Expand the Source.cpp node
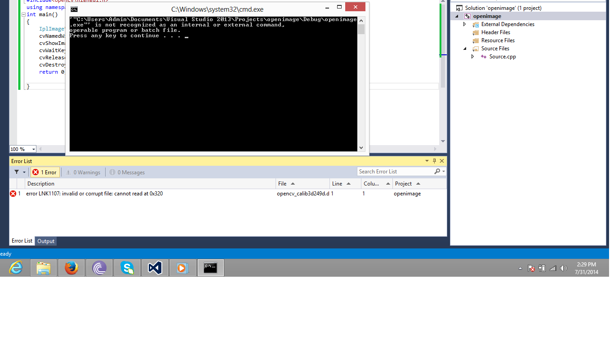This screenshot has width=614, height=345. click(x=472, y=57)
